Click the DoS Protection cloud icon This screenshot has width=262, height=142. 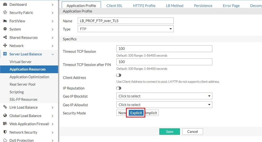5,140
